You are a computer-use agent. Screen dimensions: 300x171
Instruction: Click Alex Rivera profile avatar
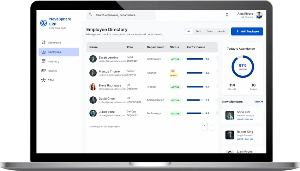(259, 15)
